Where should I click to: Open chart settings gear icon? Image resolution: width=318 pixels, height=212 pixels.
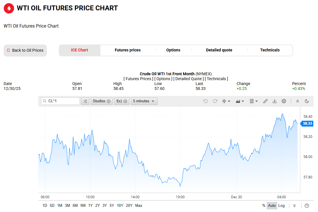pyautogui.click(x=284, y=101)
